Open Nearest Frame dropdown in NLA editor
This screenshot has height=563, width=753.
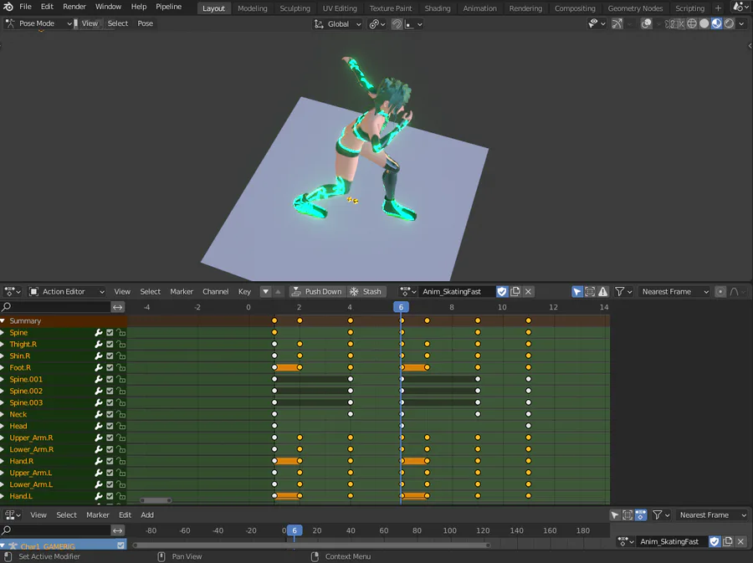tap(711, 515)
